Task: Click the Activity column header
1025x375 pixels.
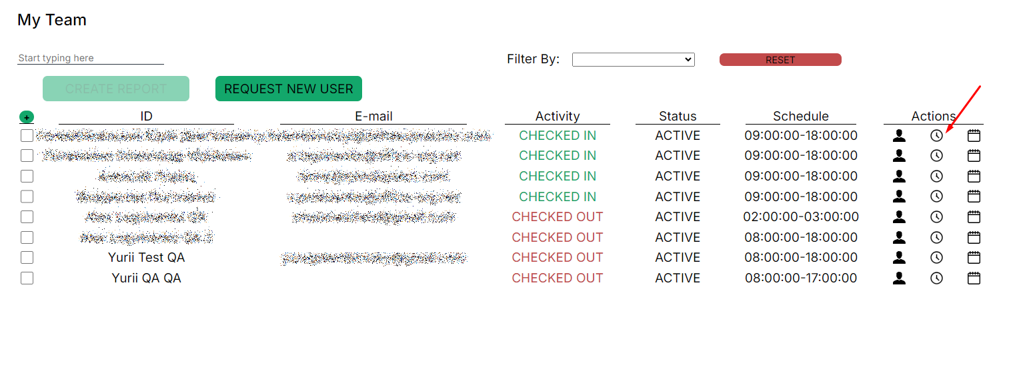Action: [x=558, y=117]
